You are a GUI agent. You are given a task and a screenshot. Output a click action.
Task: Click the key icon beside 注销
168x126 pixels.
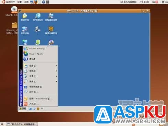pyautogui.click(x=26, y=99)
